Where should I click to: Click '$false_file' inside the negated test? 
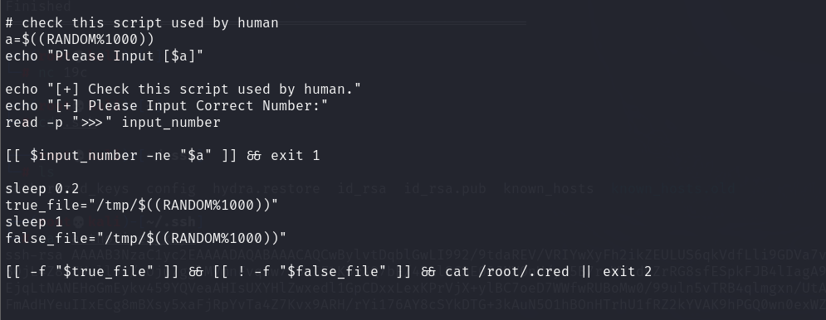click(x=332, y=272)
